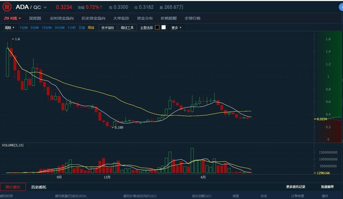The width and height of the screenshot is (343, 199).
Task: Click the 批量撤单 batch cancel button
Action: click(x=327, y=187)
